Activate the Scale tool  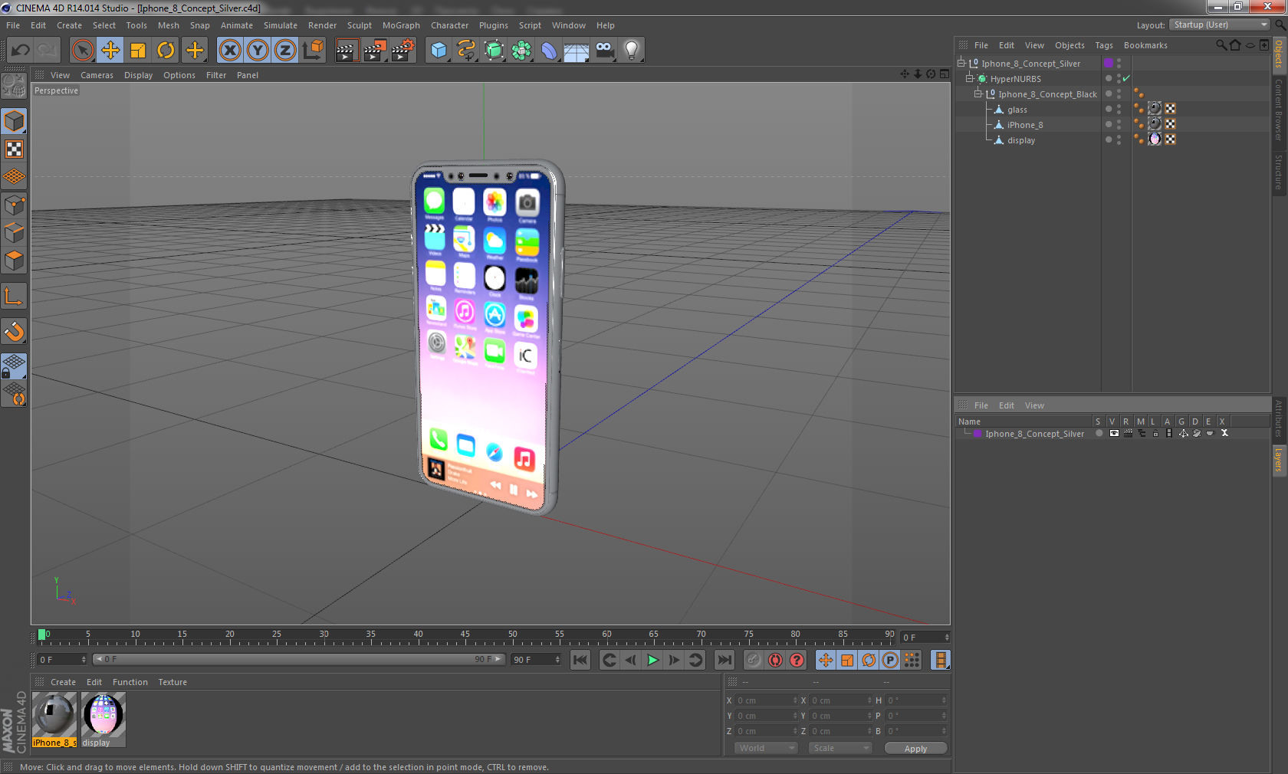point(138,51)
